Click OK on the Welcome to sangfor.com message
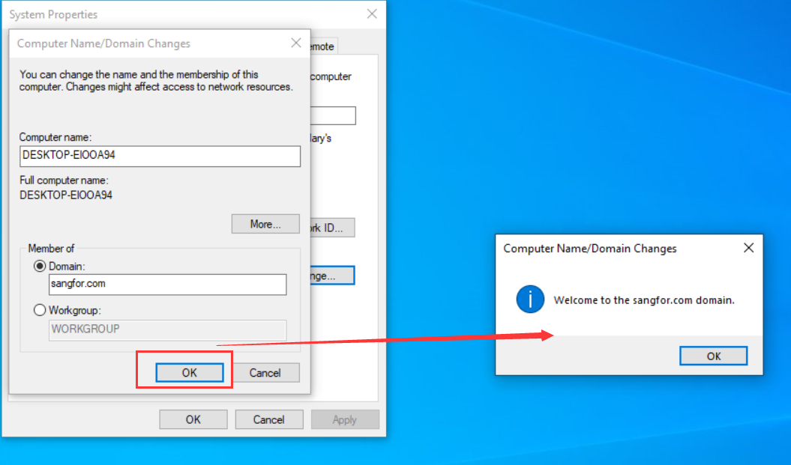This screenshot has width=791, height=465. click(713, 356)
